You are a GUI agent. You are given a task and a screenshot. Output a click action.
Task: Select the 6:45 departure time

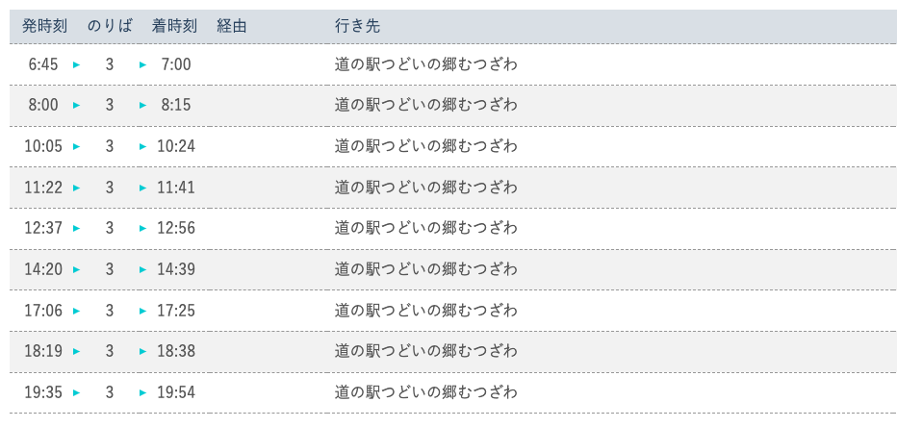tap(43, 64)
